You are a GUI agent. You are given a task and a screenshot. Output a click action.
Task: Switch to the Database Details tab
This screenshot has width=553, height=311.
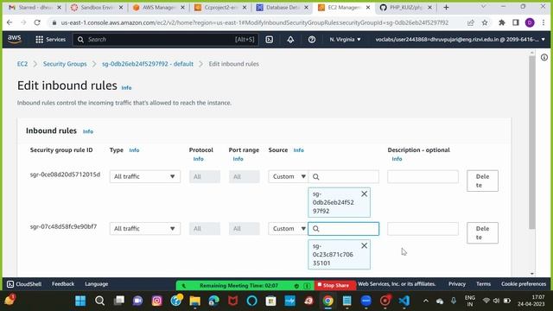click(282, 8)
